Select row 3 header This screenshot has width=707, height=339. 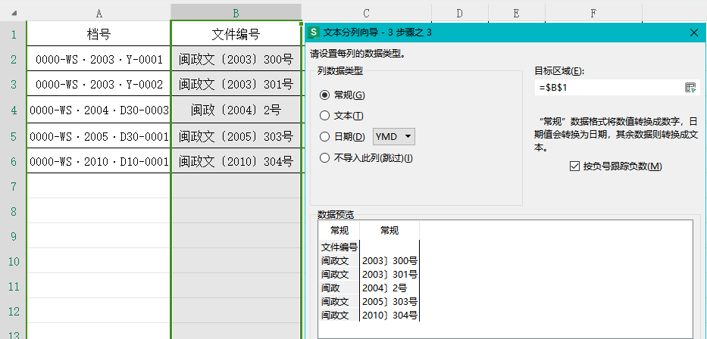coord(14,84)
